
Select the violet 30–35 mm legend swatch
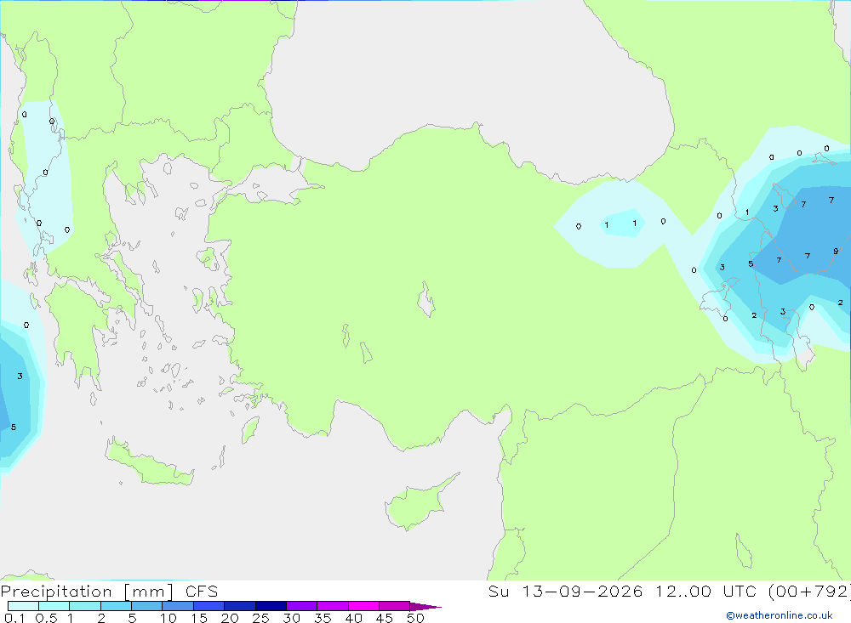[302, 606]
